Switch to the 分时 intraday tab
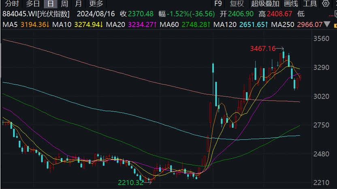 click(x=12, y=3)
